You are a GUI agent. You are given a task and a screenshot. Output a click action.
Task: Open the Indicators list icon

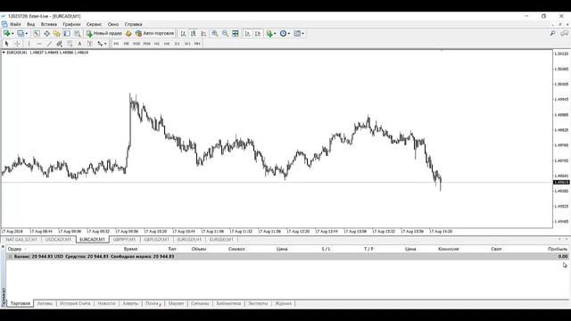pyautogui.click(x=269, y=34)
